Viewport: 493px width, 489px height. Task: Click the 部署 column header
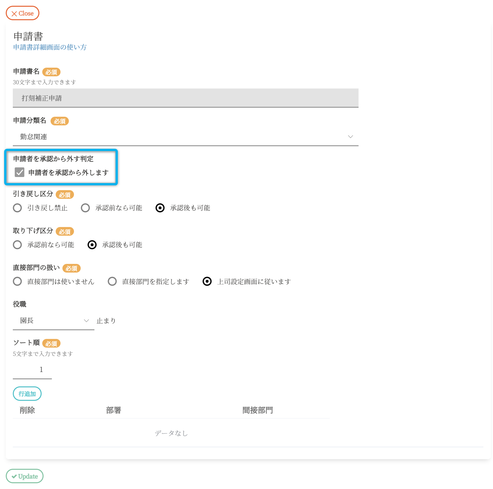[113, 410]
